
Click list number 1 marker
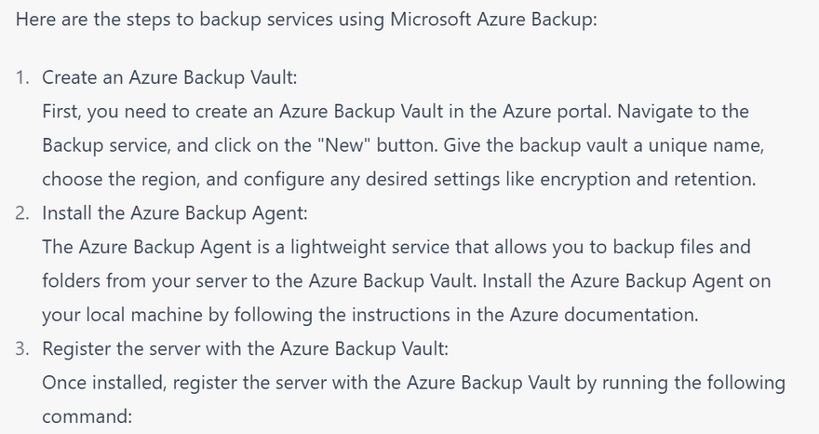pyautogui.click(x=21, y=77)
